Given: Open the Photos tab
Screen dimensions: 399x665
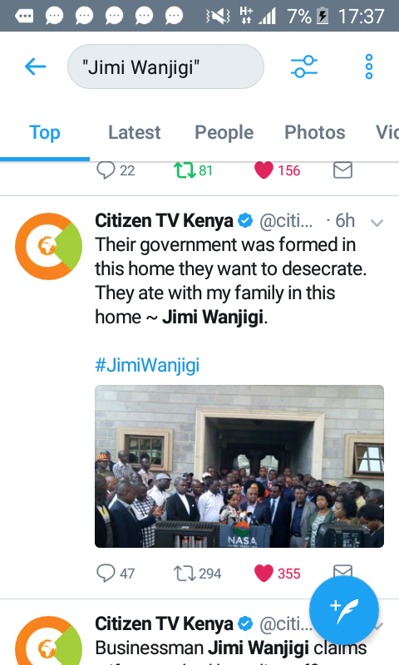Looking at the screenshot, I should (x=314, y=132).
